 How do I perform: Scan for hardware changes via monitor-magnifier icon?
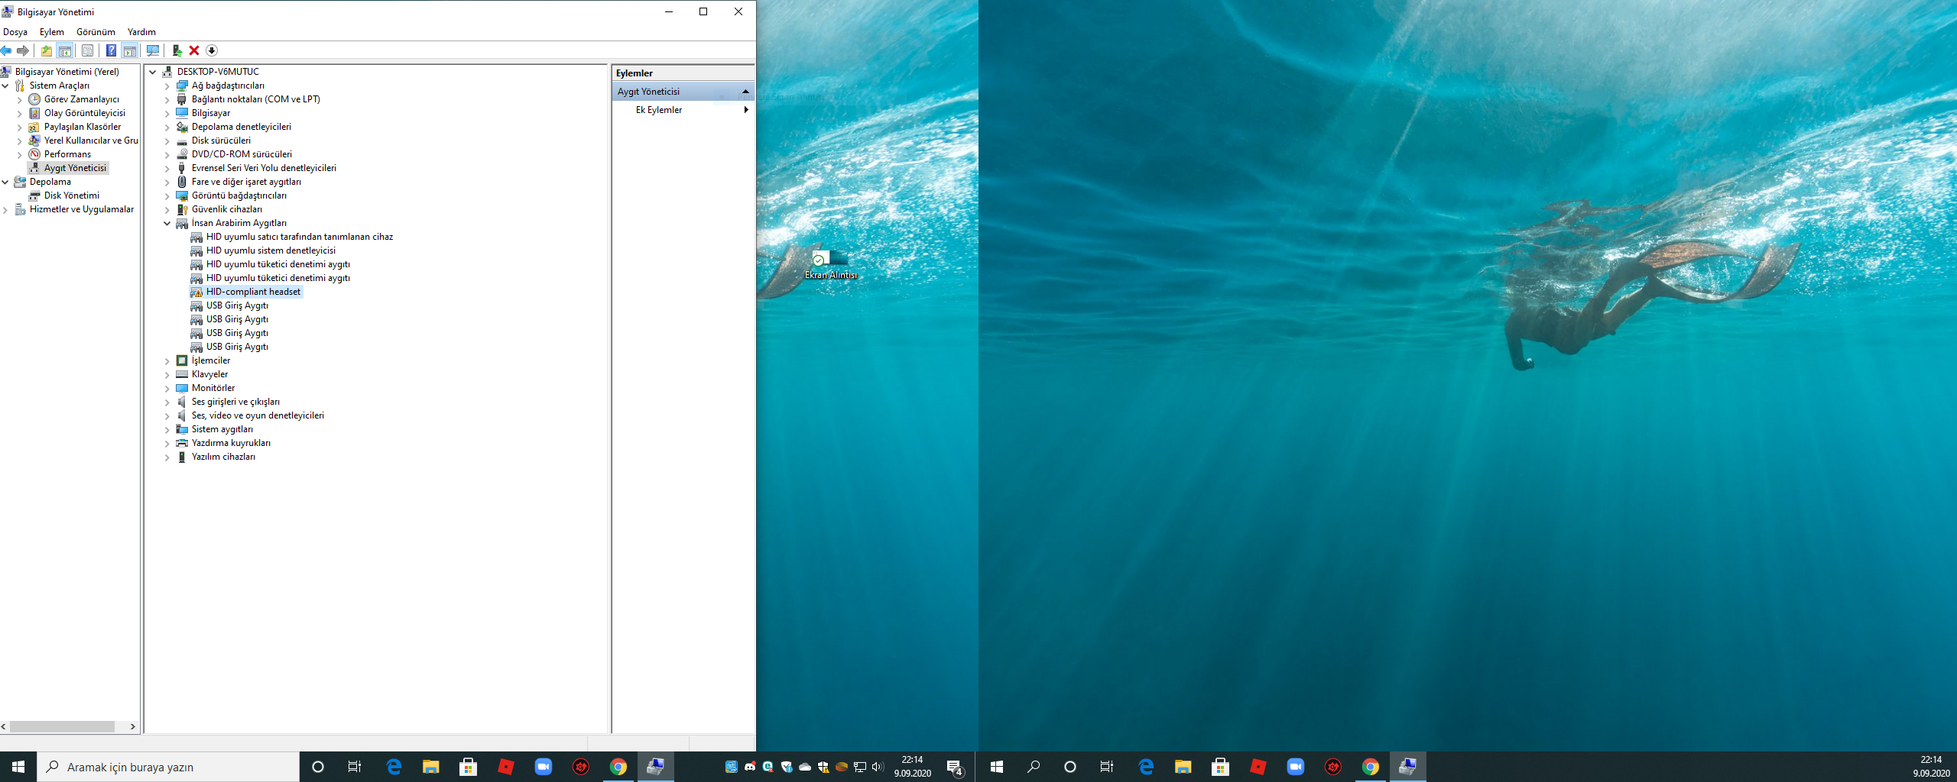153,50
